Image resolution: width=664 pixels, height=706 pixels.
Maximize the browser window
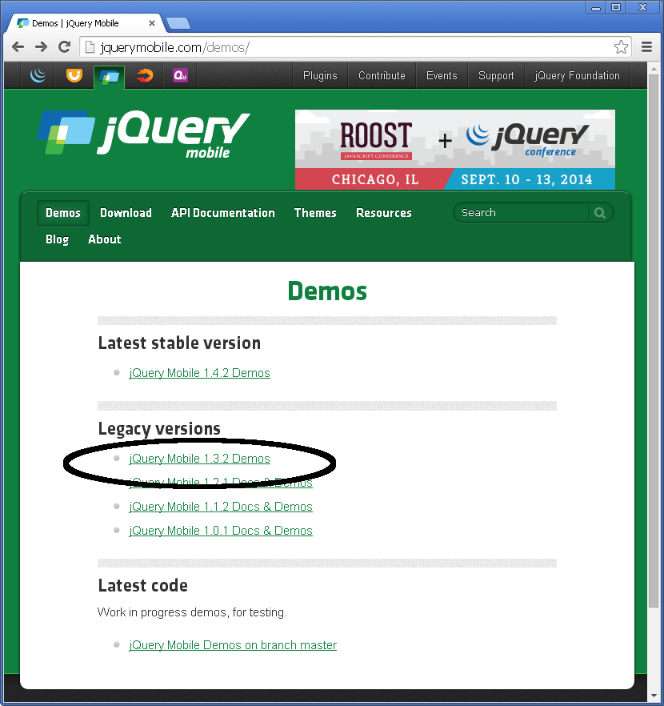616,8
